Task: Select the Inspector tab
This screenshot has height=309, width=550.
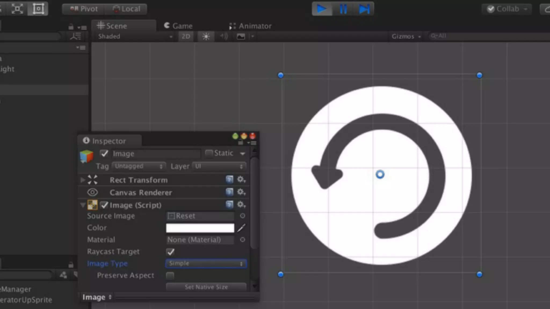Action: pyautogui.click(x=110, y=141)
